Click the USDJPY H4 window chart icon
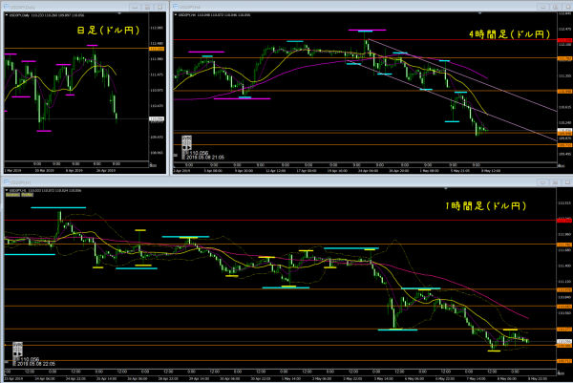The image size is (573, 383). click(x=176, y=7)
